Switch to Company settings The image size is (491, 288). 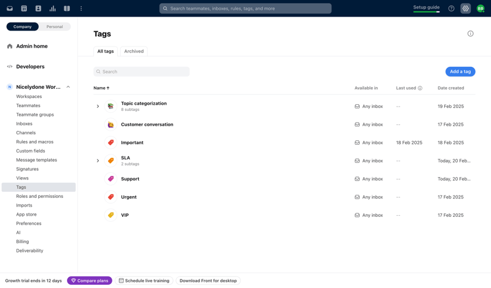tap(23, 26)
